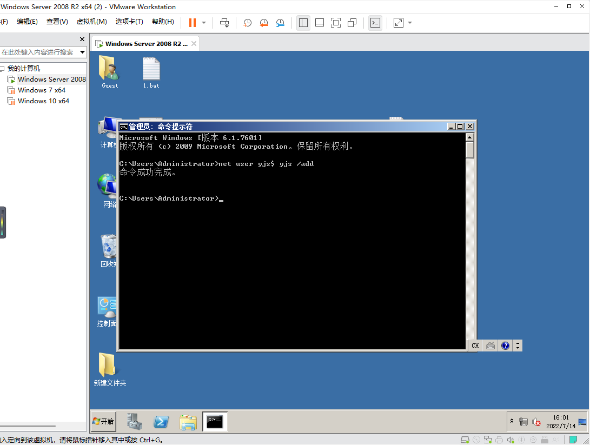This screenshot has width=590, height=445.
Task: Open the 选项卡(T) menu
Action: click(129, 22)
